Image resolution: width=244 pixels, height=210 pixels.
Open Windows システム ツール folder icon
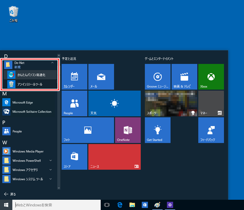click(6, 179)
